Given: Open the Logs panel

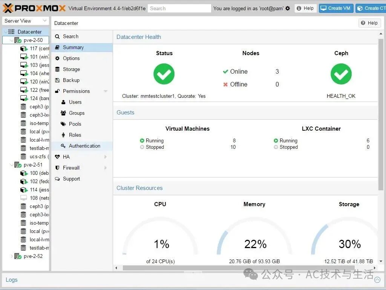Looking at the screenshot, I should point(12,280).
